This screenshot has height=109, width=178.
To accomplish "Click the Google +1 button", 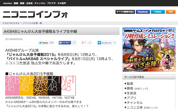I will (x=84, y=43).
